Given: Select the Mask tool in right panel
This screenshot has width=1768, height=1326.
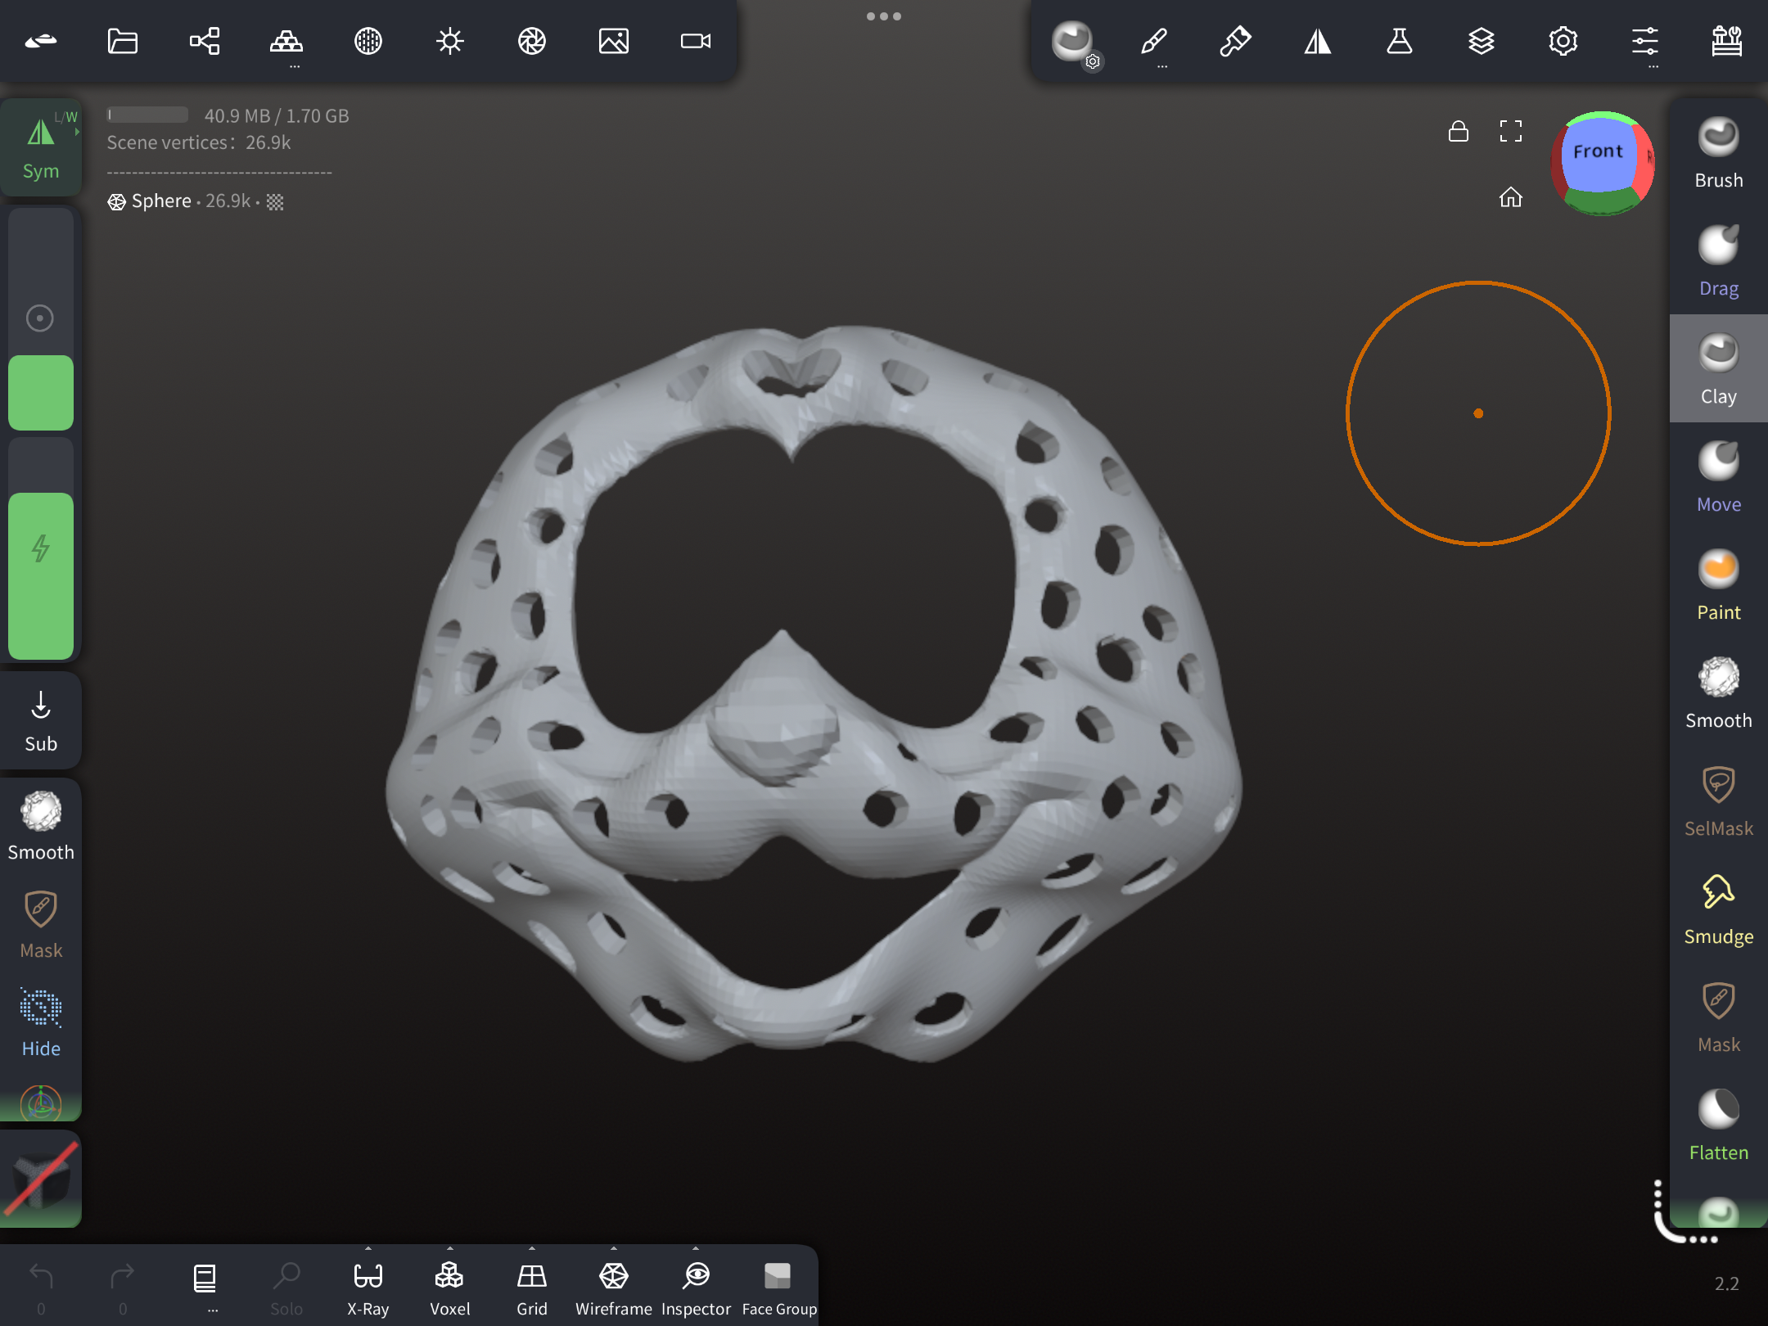Looking at the screenshot, I should click(1718, 1017).
